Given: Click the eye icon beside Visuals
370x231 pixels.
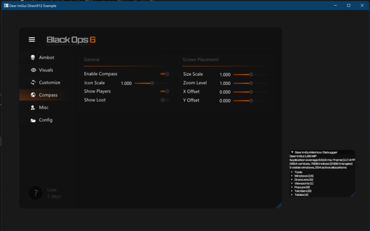Looking at the screenshot, I should tap(33, 70).
